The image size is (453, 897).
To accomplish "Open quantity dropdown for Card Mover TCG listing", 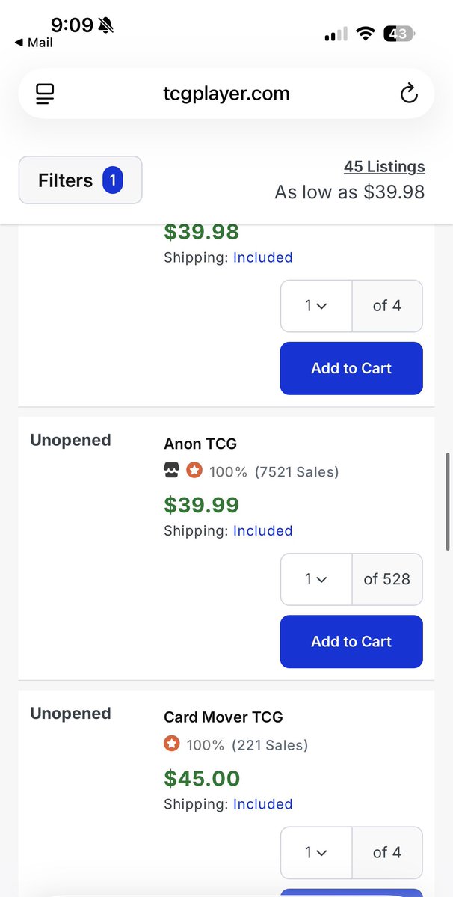I will coord(316,853).
